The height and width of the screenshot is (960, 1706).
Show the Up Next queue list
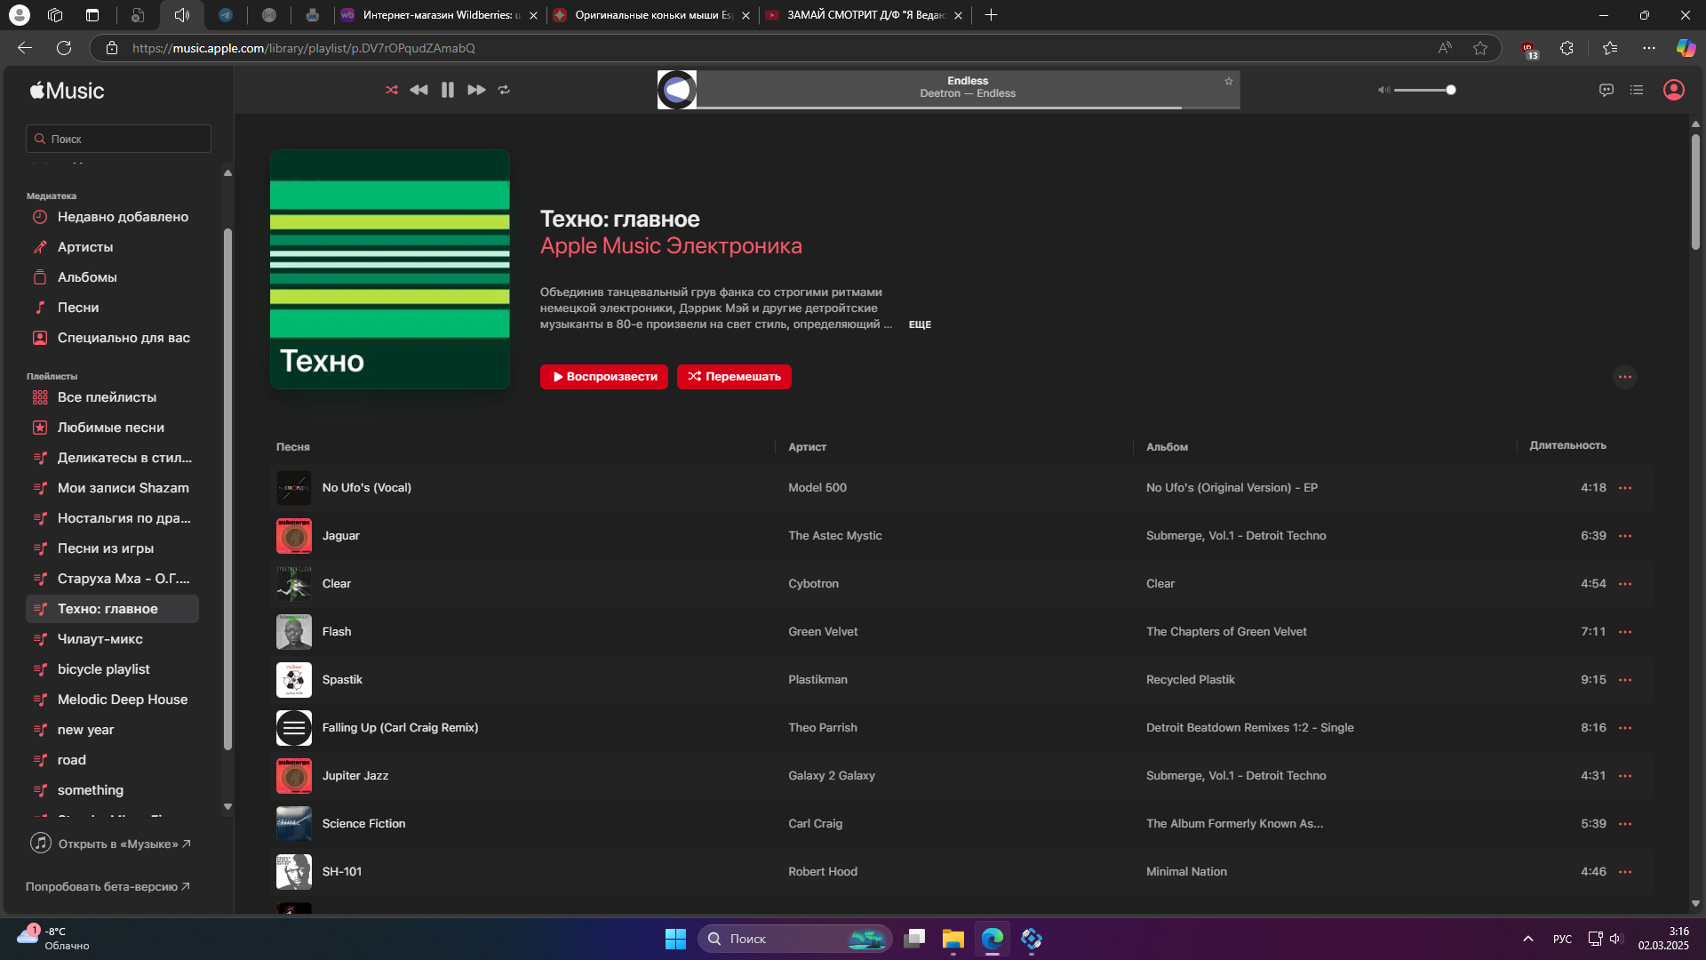coord(1637,90)
